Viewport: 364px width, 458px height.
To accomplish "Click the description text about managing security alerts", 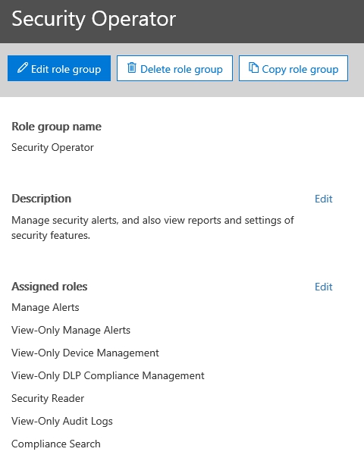I will [x=152, y=227].
